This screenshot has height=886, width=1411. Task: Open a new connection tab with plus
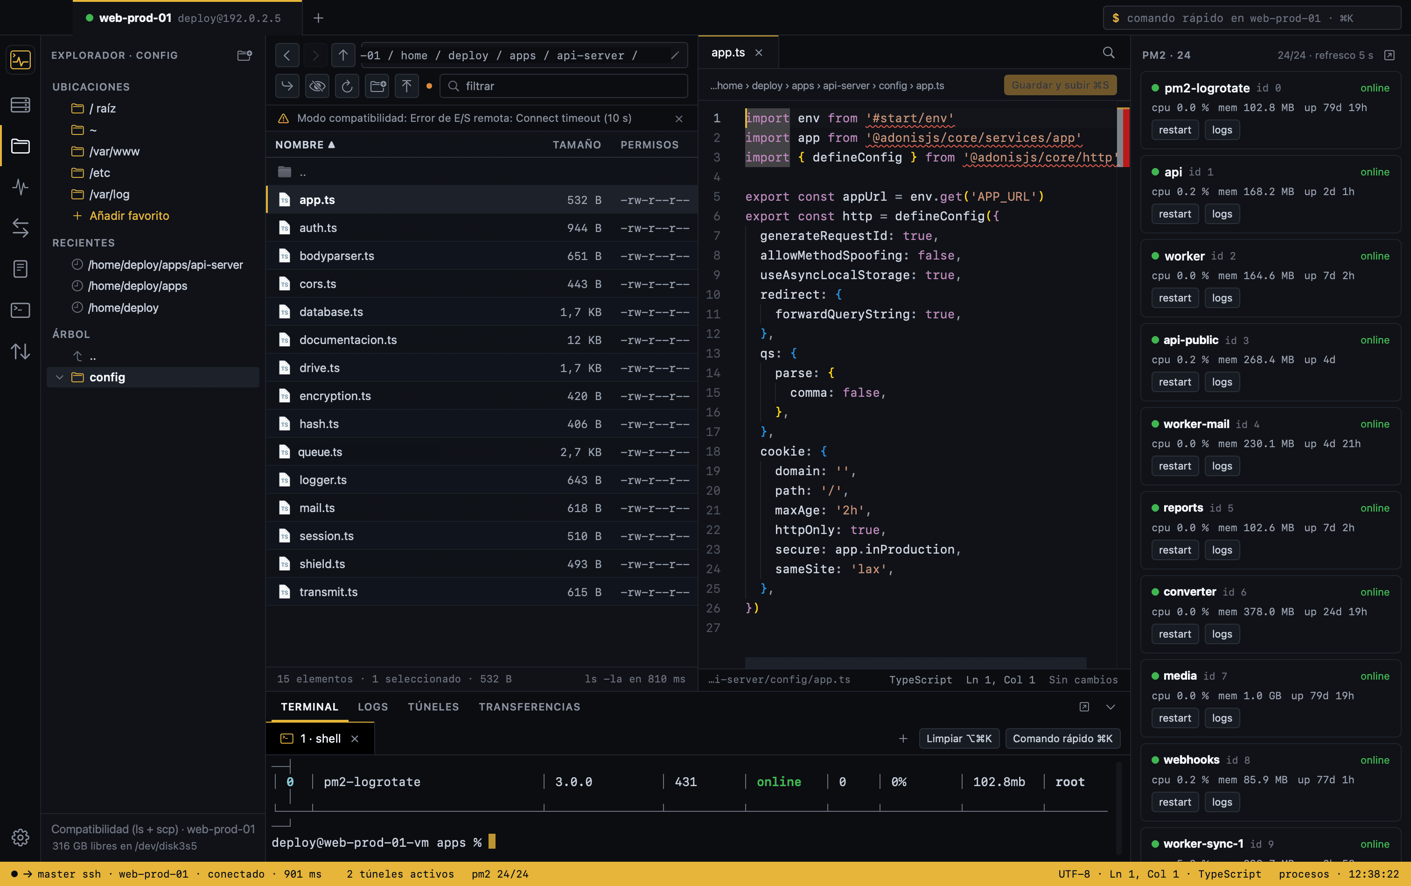318,18
